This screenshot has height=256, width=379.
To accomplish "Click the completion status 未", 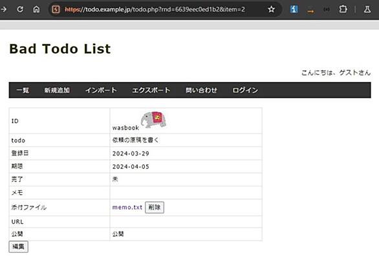I will coord(115,179).
